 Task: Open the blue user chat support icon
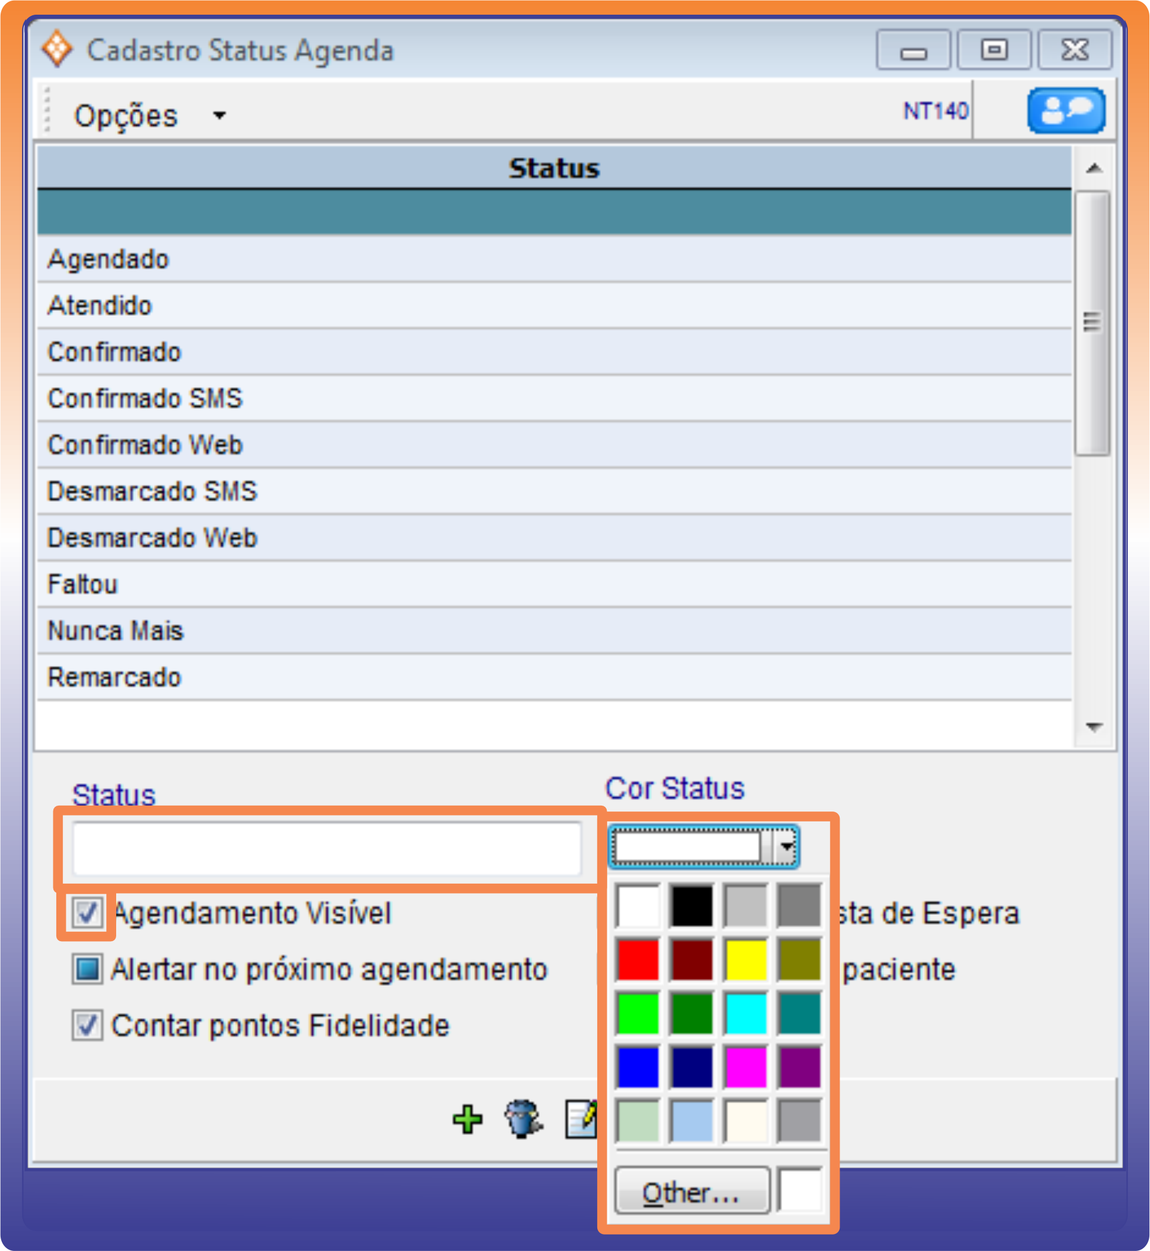1066,111
